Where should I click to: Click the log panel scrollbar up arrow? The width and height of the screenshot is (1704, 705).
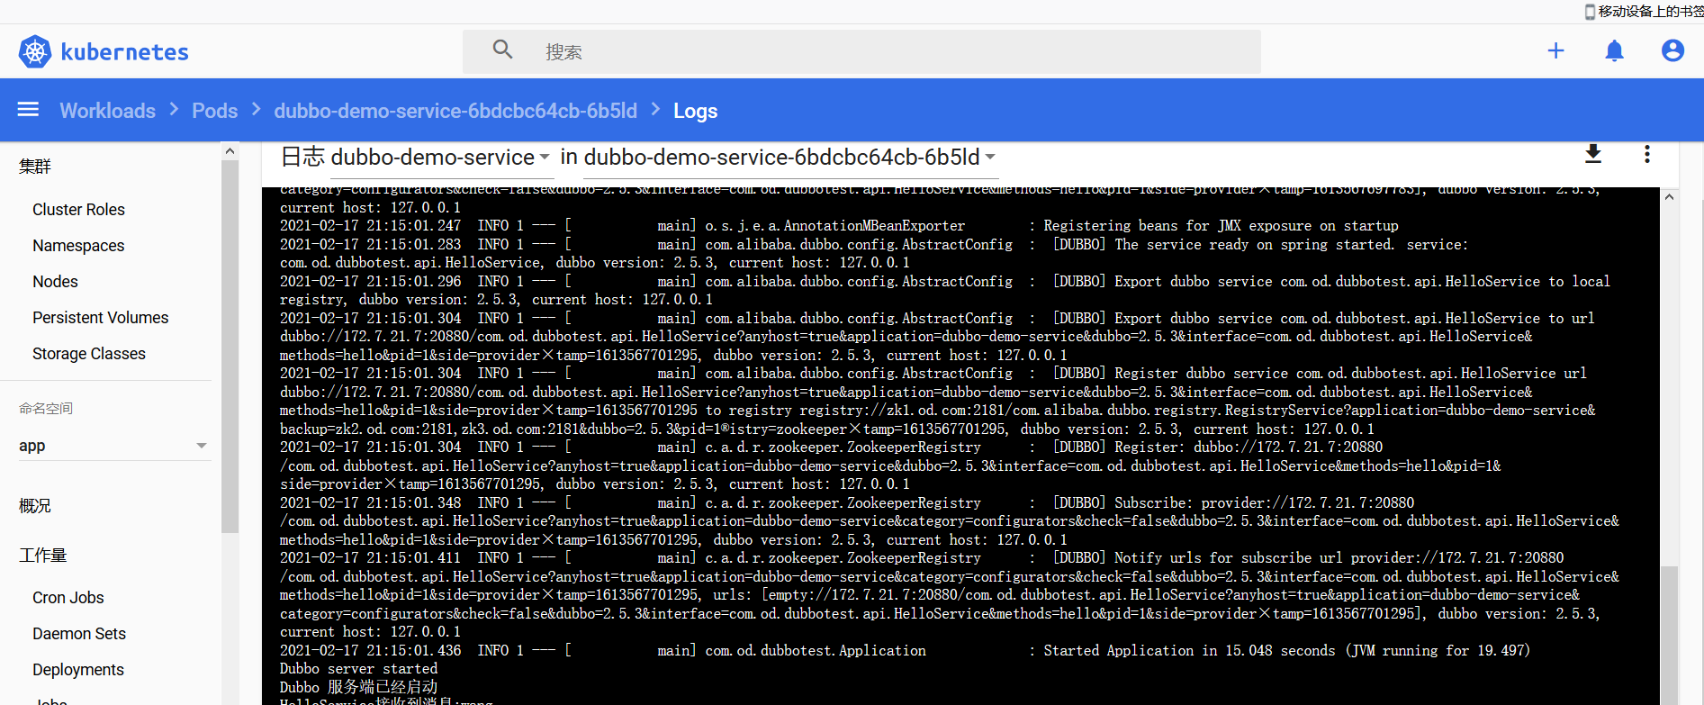coord(1669,196)
